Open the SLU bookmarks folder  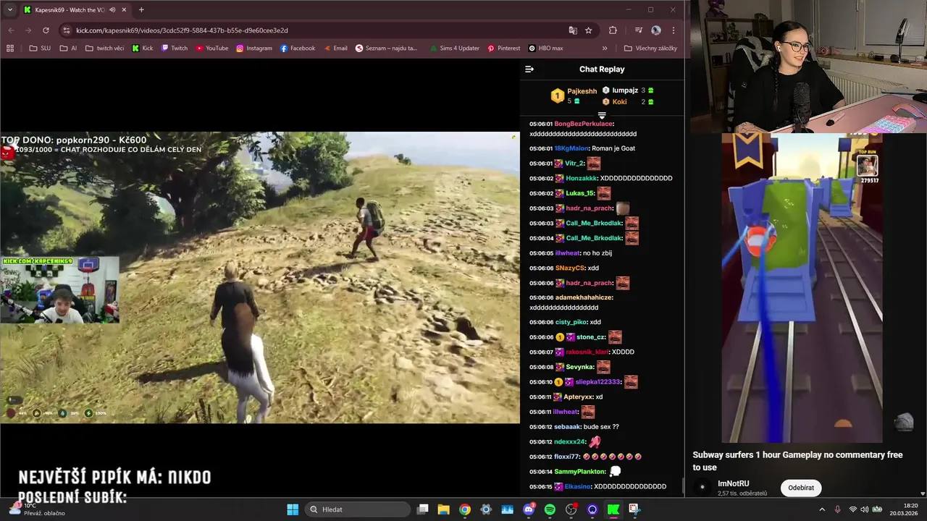coord(40,48)
